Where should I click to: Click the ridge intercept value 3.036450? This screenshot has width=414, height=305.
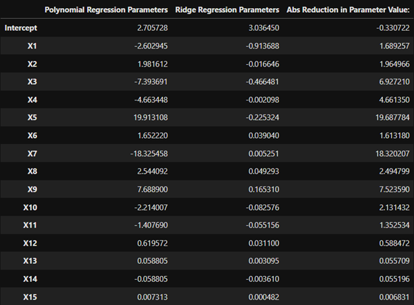[x=264, y=28]
